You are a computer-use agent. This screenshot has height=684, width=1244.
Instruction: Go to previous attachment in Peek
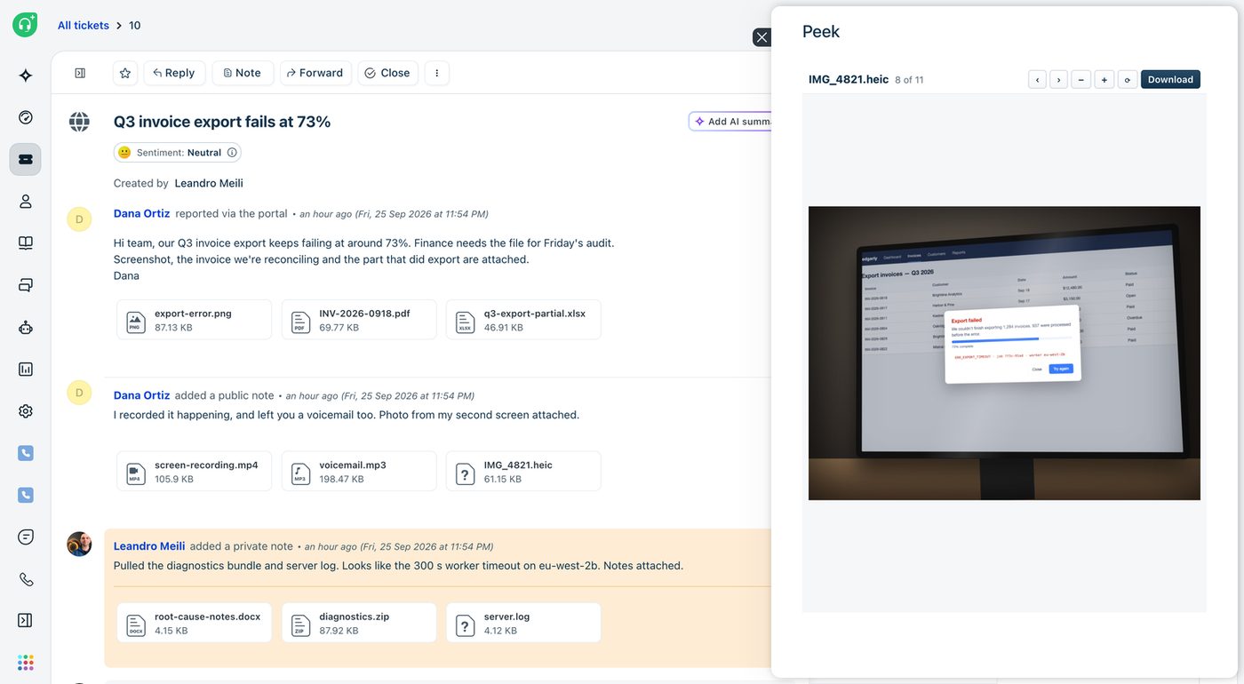[x=1038, y=80]
